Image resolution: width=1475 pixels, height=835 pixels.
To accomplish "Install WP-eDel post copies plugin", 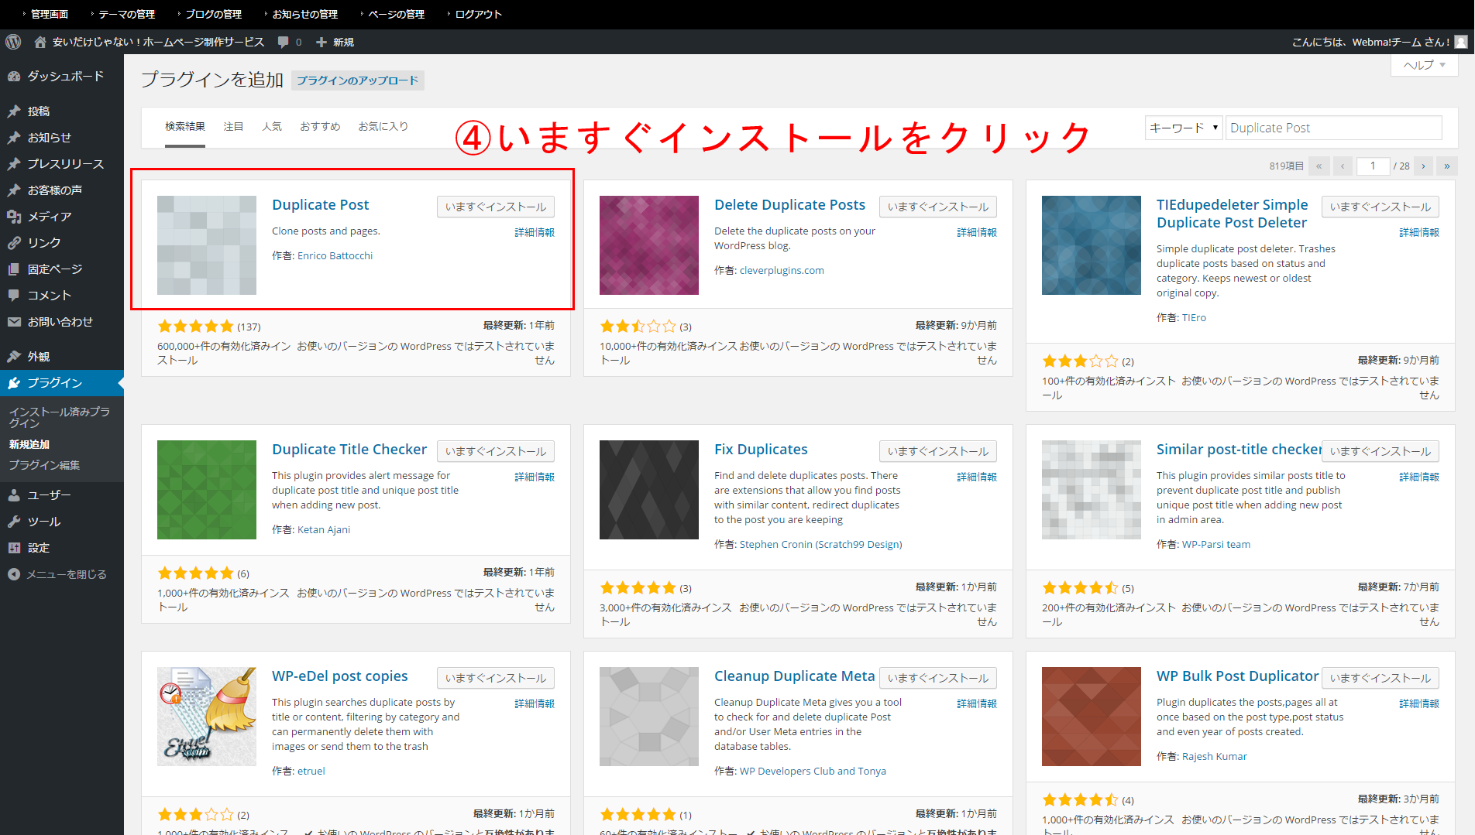I will pos(496,678).
